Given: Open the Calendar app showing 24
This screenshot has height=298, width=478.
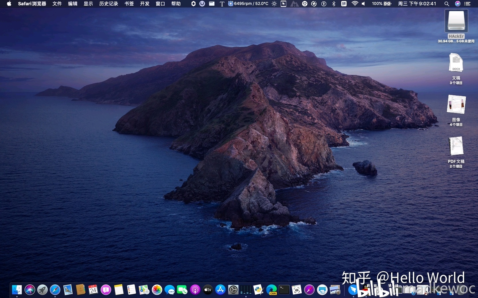Looking at the screenshot, I should tap(93, 290).
